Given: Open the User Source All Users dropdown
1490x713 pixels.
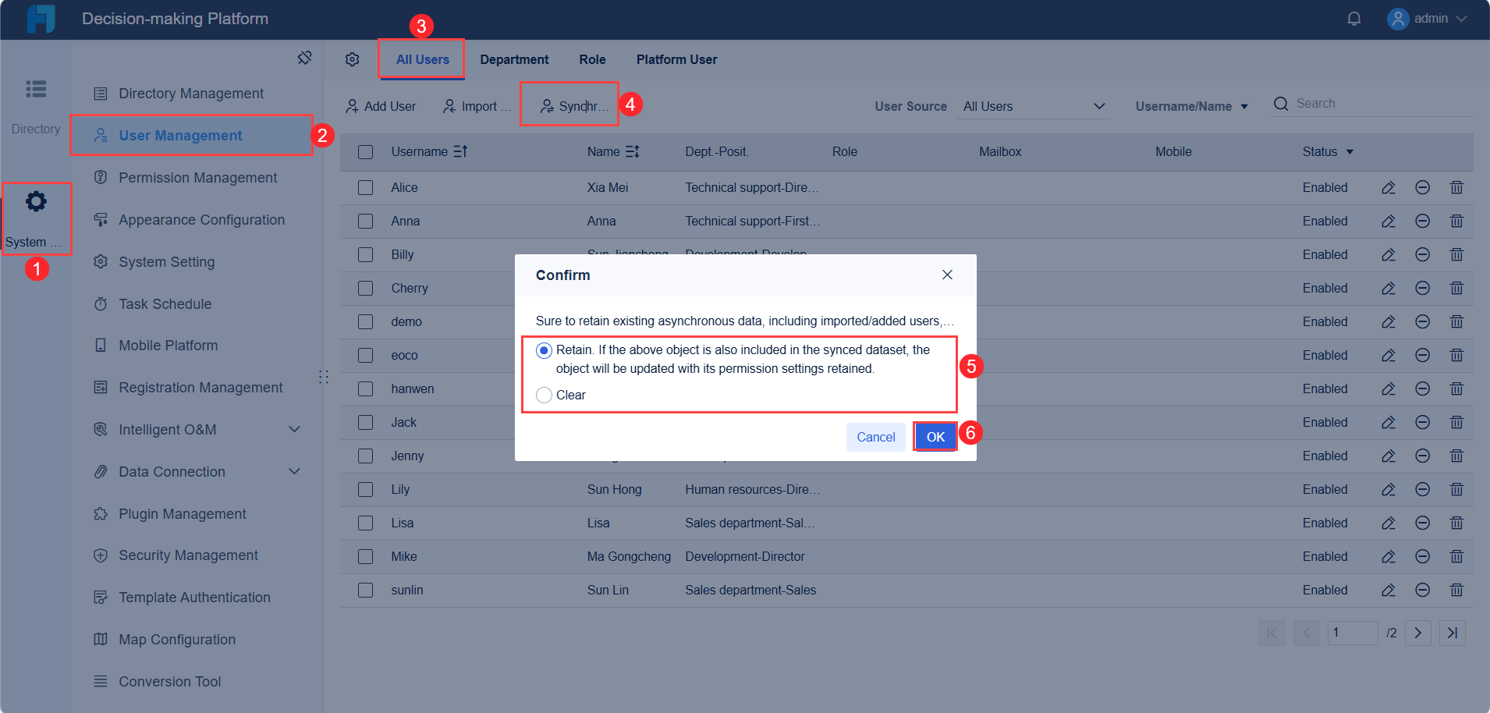Looking at the screenshot, I should pos(1034,106).
